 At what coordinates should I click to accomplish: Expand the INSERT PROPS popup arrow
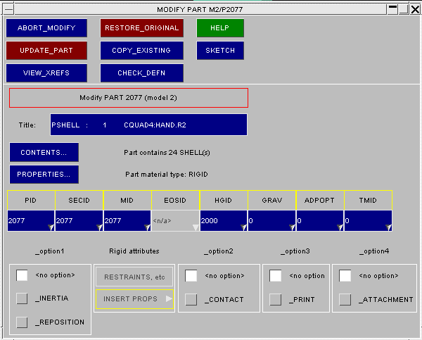click(169, 298)
